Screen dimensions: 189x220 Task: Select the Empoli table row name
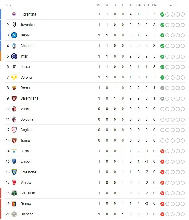pyautogui.click(x=26, y=161)
